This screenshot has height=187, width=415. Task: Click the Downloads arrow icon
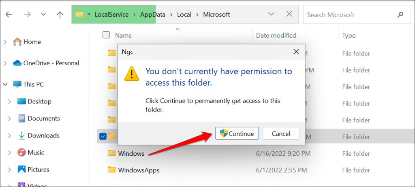click(x=21, y=135)
